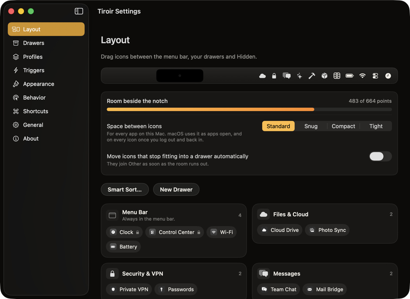This screenshot has width=410, height=299.
Task: Click the 'Security & VPN' drawer title
Action: click(143, 274)
